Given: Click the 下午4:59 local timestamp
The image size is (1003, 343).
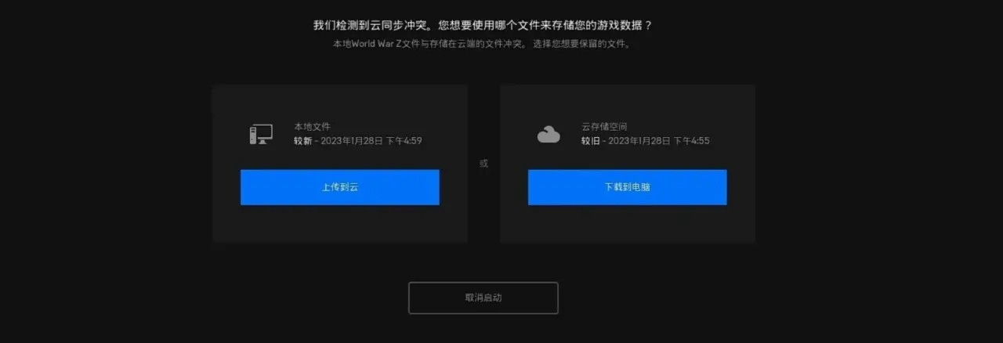Looking at the screenshot, I should point(404,141).
